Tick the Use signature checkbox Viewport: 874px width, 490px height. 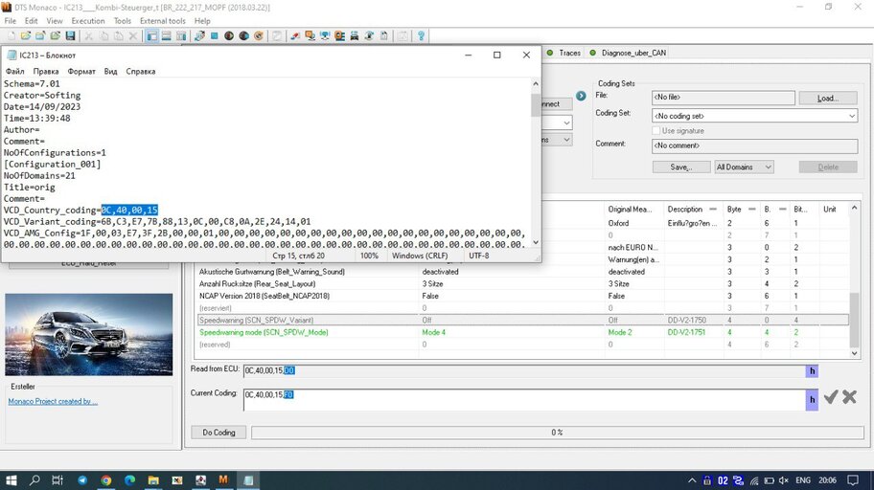point(656,130)
